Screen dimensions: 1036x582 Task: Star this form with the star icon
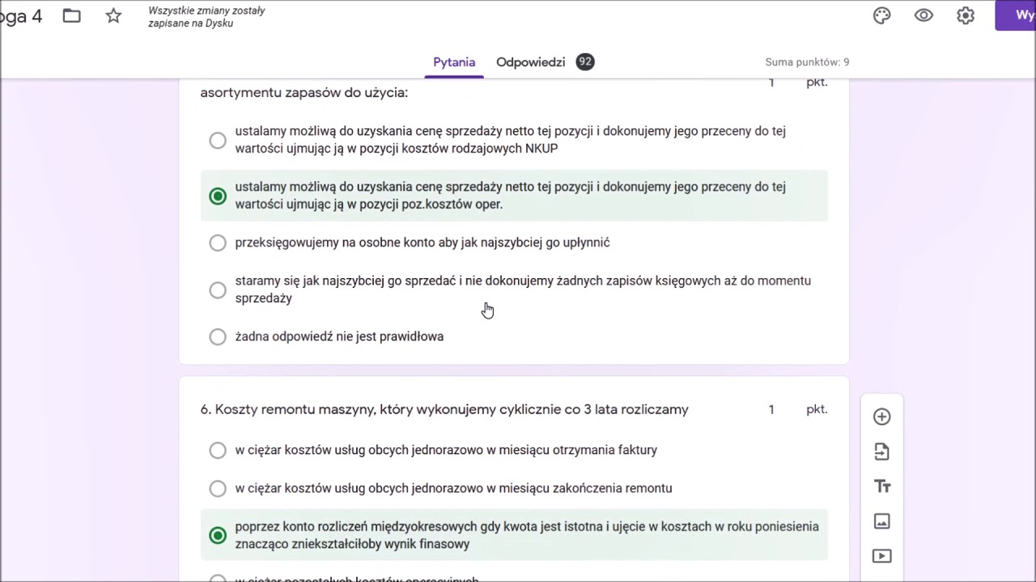click(113, 16)
